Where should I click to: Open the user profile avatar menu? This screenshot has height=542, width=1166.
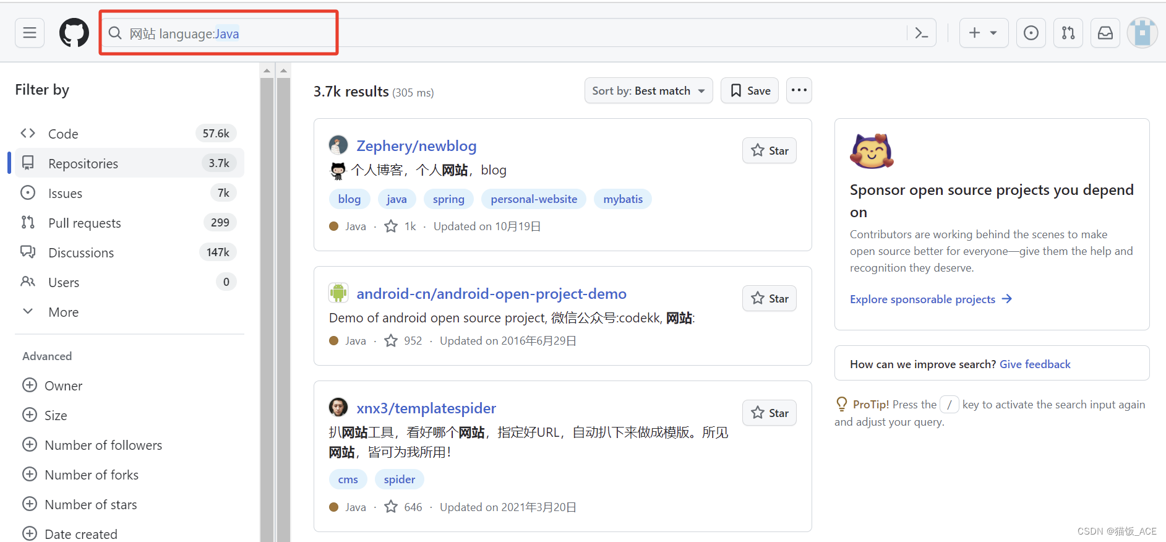click(x=1142, y=33)
